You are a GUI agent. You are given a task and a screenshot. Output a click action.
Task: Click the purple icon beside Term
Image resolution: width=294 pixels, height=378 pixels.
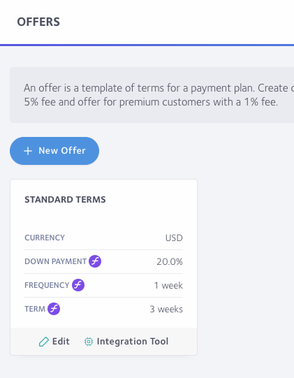point(54,309)
